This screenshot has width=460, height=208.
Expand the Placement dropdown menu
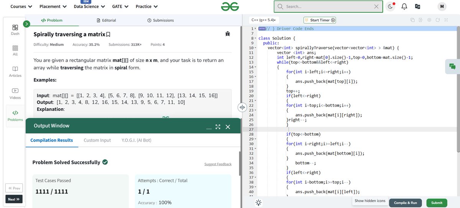pos(53,7)
